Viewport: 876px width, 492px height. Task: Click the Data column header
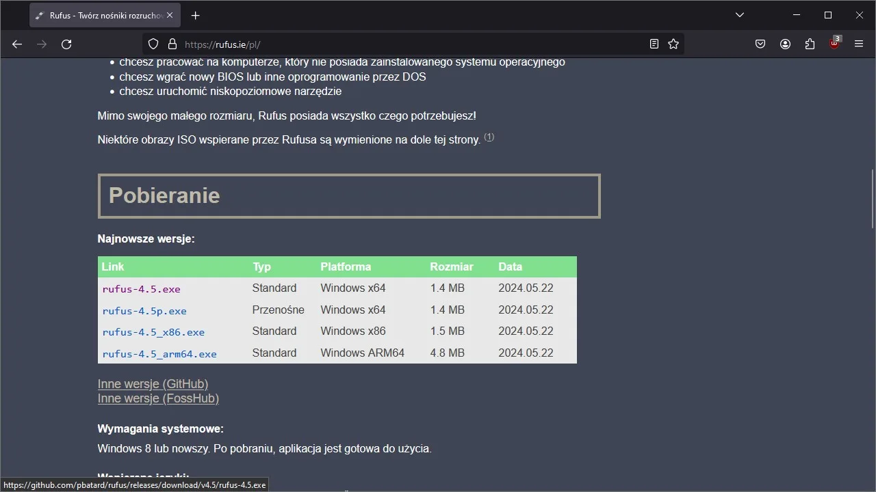point(511,266)
